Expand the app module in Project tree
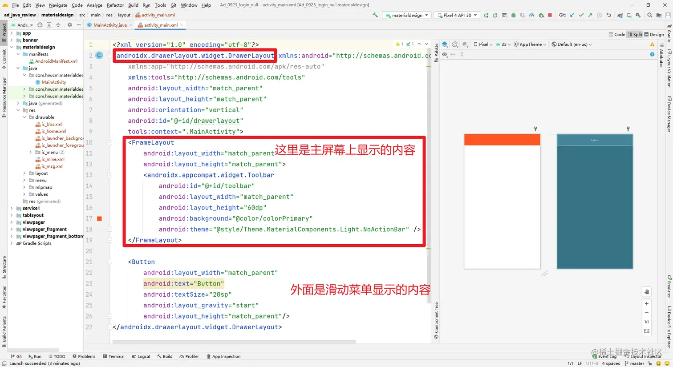The width and height of the screenshot is (673, 367). 12,33
